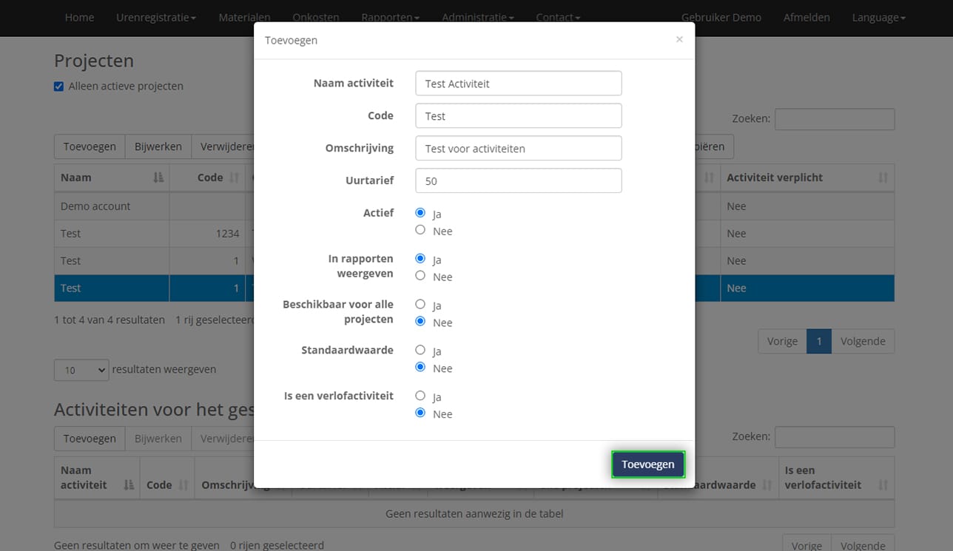This screenshot has width=953, height=551.
Task: Toggle Alleen actieve projecten checkbox
Action: click(59, 87)
